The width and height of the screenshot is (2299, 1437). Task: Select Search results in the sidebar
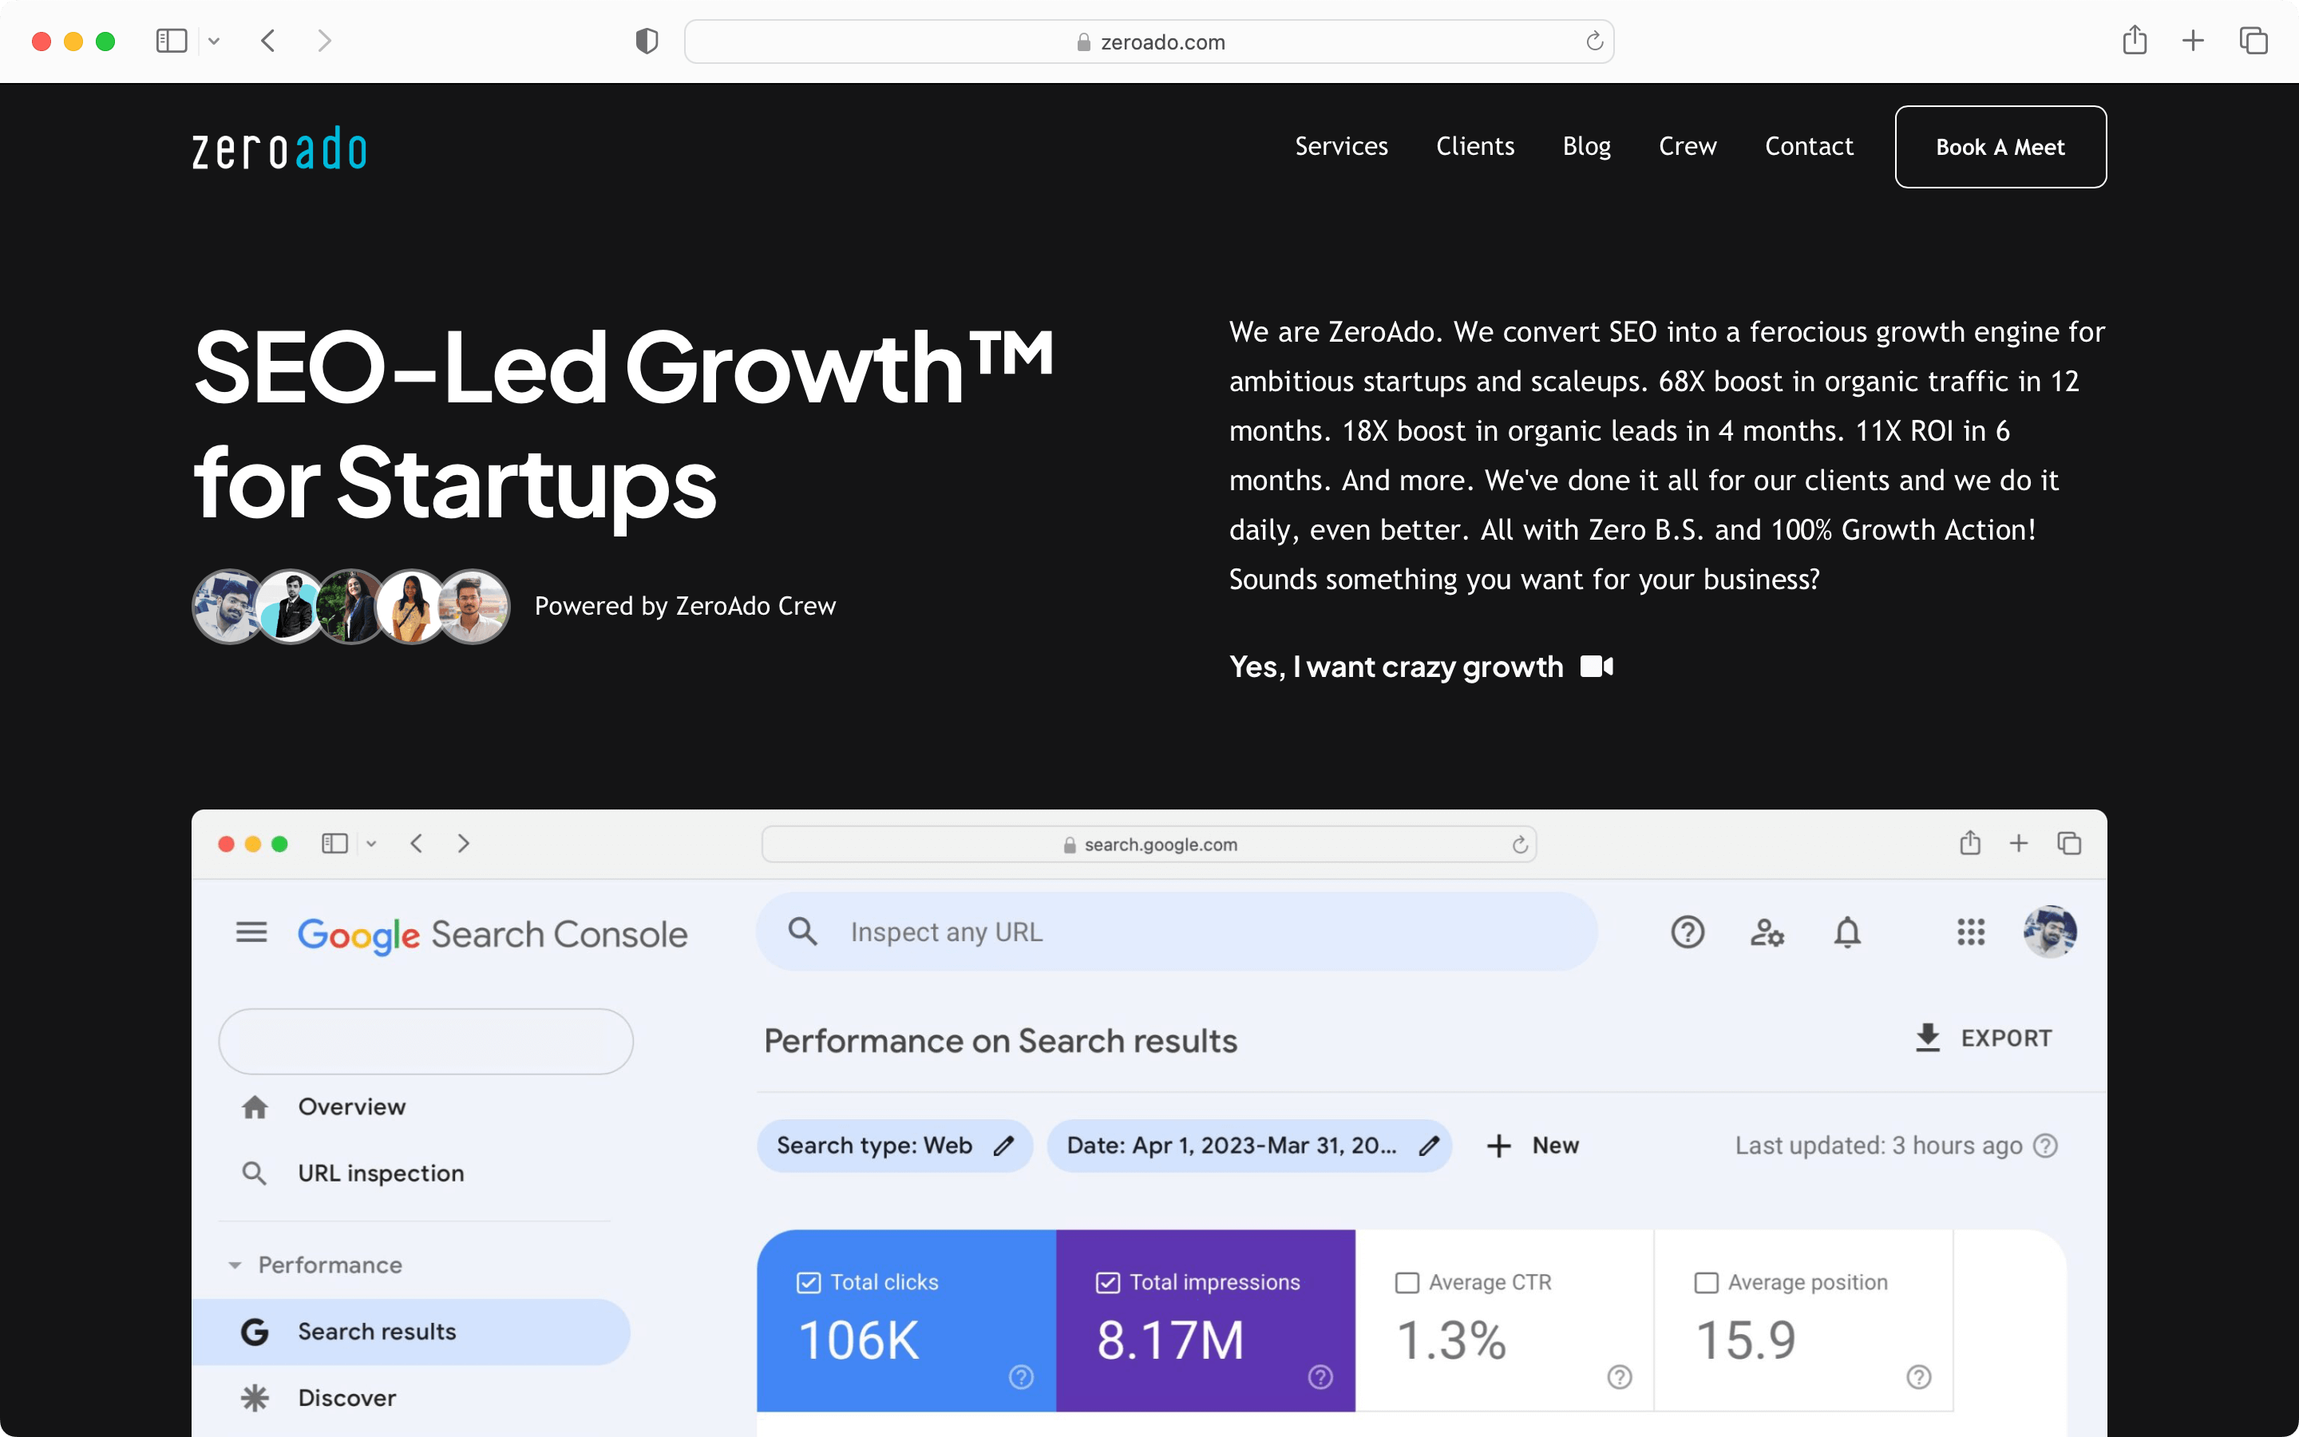pos(410,1332)
